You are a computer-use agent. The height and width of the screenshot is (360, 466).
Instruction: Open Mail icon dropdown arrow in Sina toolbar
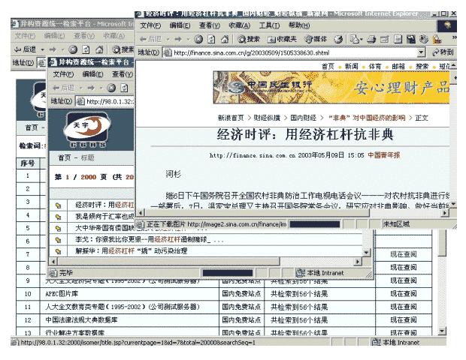tap(362, 39)
